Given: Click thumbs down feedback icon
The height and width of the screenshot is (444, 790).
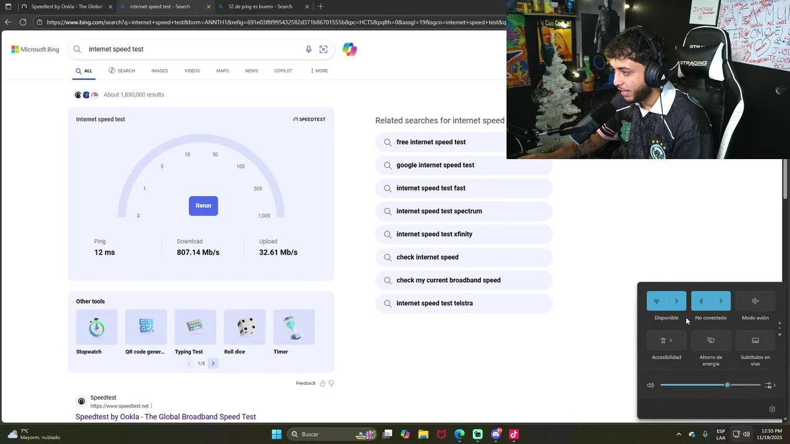Looking at the screenshot, I should tap(331, 384).
